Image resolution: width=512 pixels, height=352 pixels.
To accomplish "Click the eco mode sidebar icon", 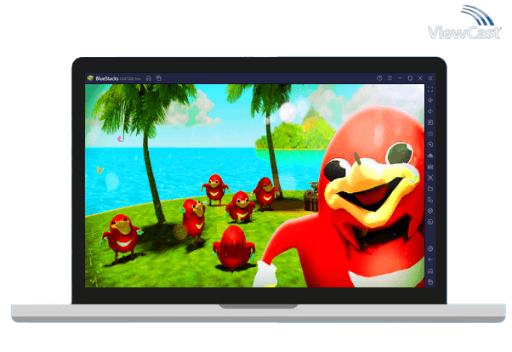I will (430, 222).
